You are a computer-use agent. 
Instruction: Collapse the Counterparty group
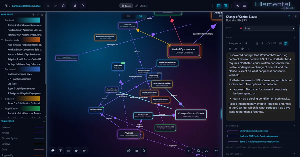click(2, 40)
